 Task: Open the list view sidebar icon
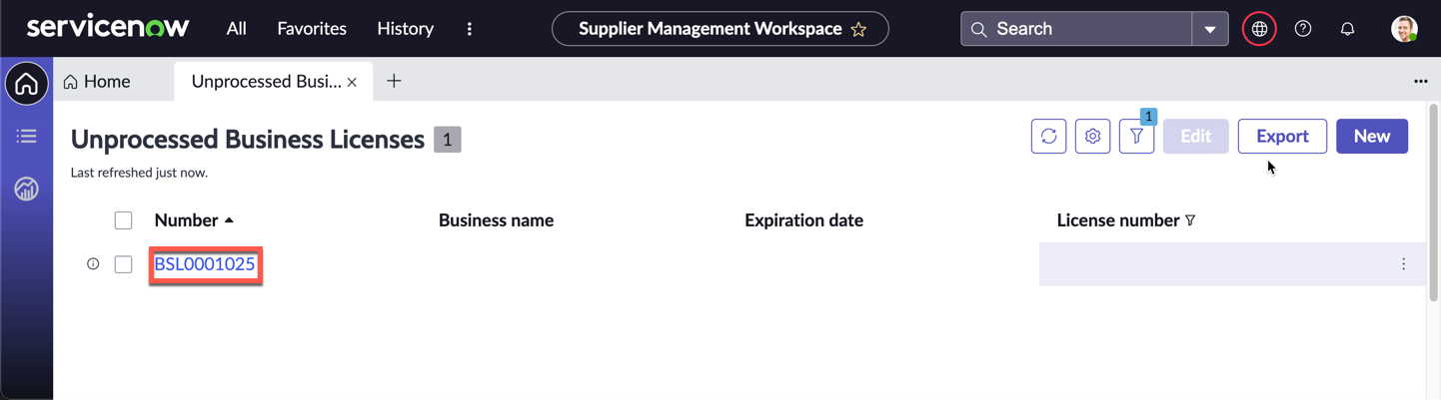coord(27,136)
